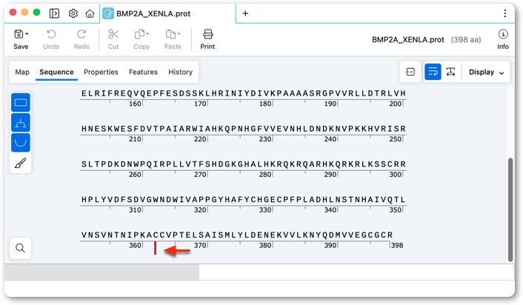Open the Info panel icon
523x305 pixels.
point(503,39)
